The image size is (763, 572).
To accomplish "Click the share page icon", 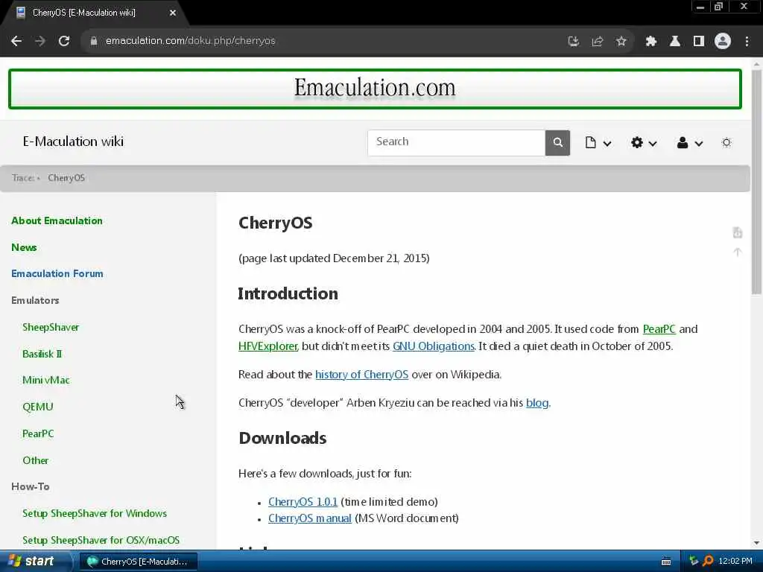I will 598,42.
